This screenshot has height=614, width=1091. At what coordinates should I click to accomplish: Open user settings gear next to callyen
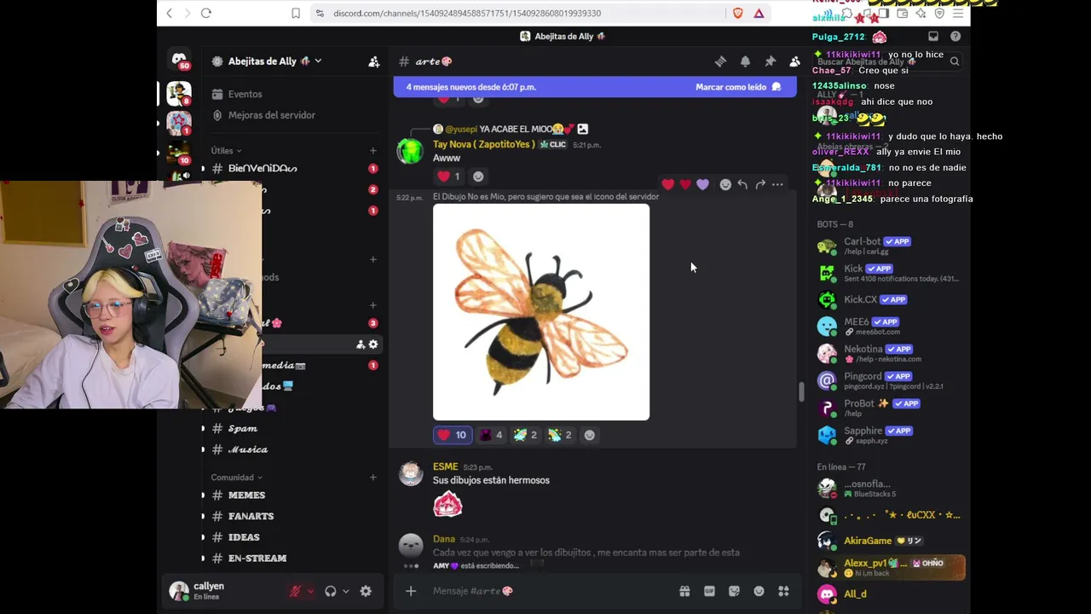pos(366,591)
